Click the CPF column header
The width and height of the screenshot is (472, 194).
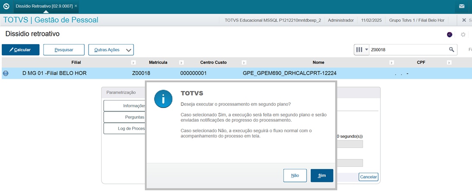[421, 63]
